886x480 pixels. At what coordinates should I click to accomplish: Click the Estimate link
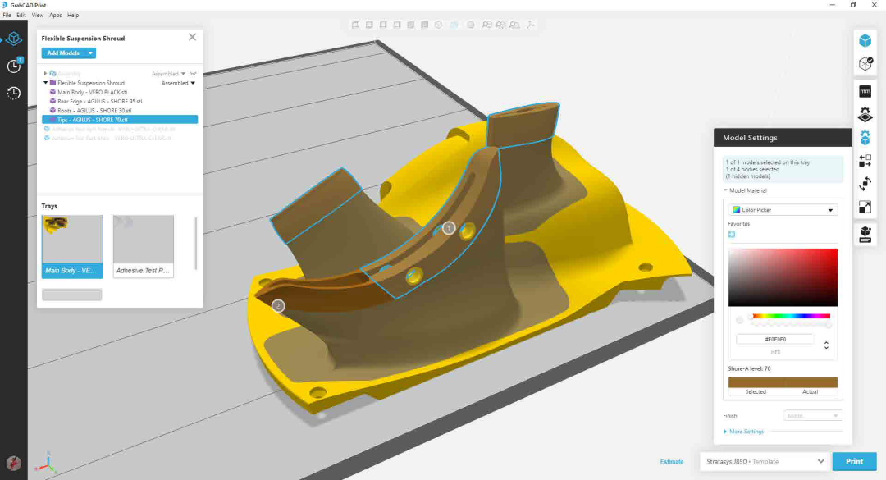[x=671, y=462]
